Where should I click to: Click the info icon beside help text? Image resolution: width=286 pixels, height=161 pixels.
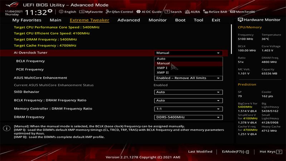point(7,128)
